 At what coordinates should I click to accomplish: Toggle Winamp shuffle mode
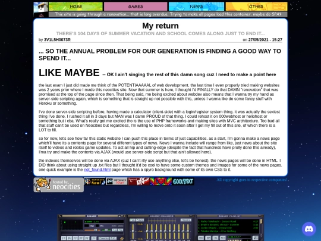click(104, 239)
